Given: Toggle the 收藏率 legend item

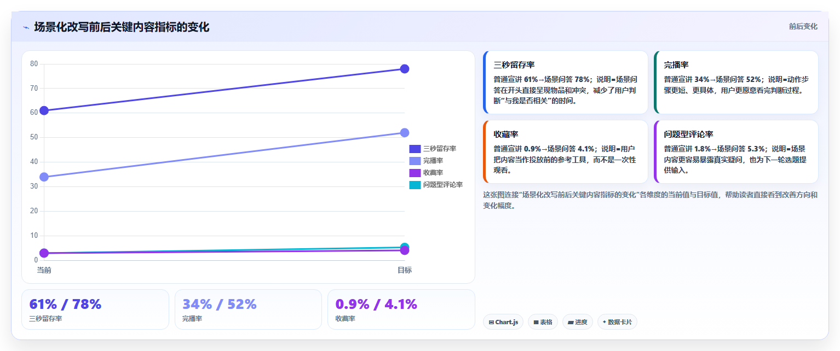Looking at the screenshot, I should [x=426, y=173].
